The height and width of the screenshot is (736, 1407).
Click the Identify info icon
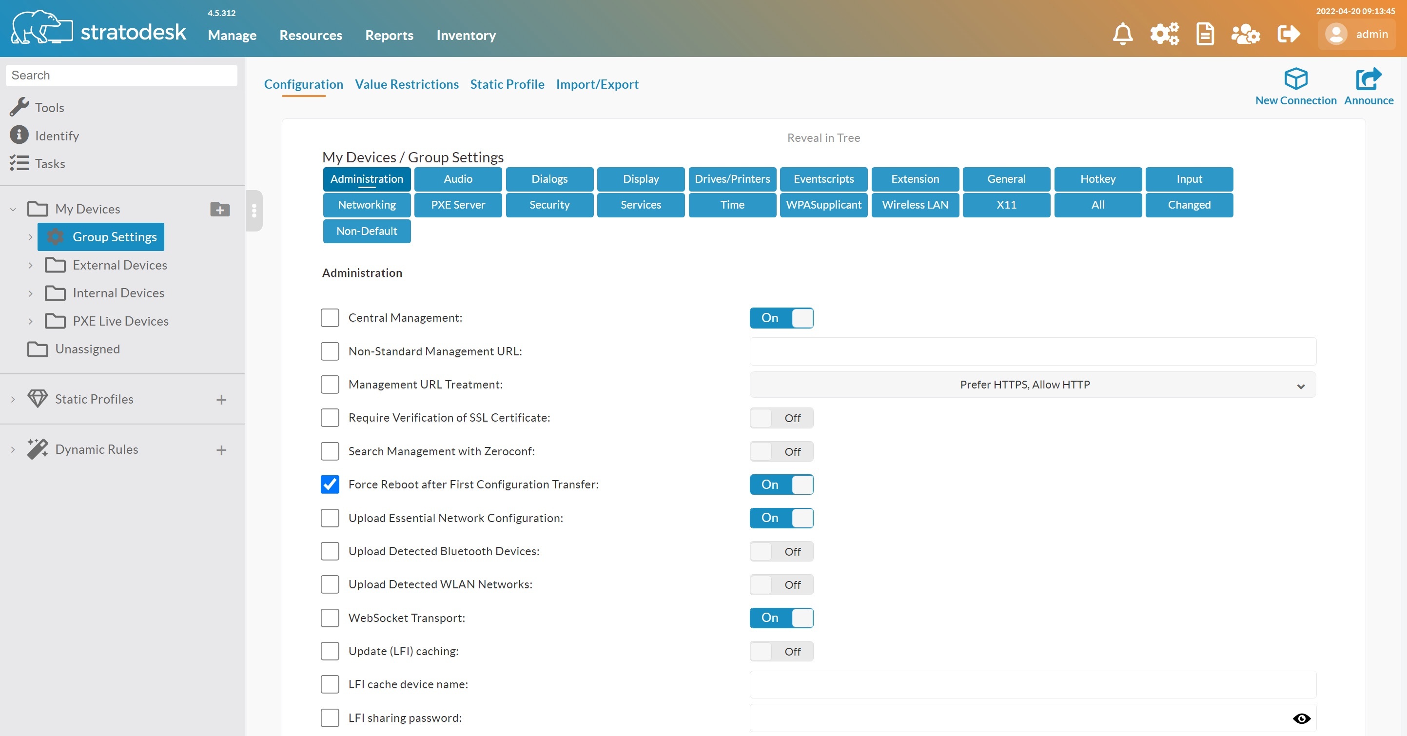tap(19, 135)
